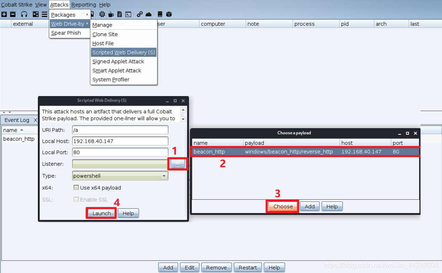Open the Cobalt Strike menu
This screenshot has width=442, height=273.
[17, 5]
